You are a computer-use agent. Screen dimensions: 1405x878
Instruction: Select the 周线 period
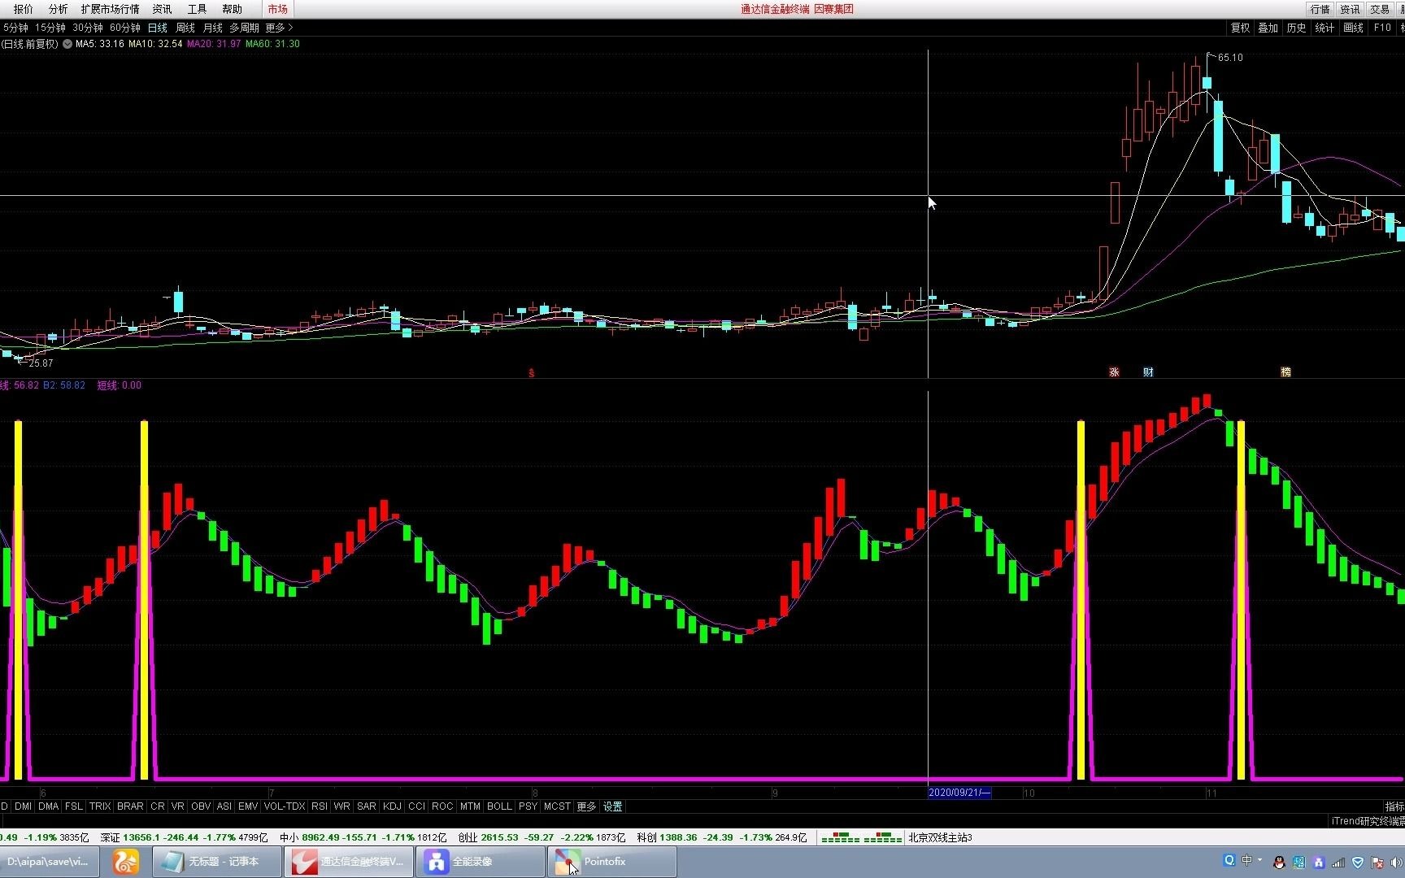[x=185, y=28]
